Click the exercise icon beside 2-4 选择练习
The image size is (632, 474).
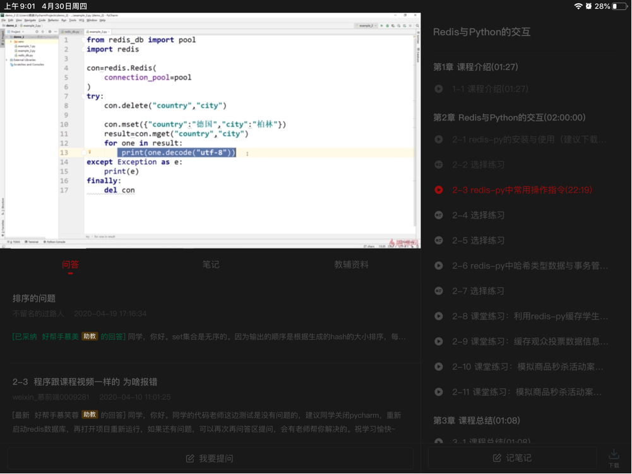(x=439, y=215)
